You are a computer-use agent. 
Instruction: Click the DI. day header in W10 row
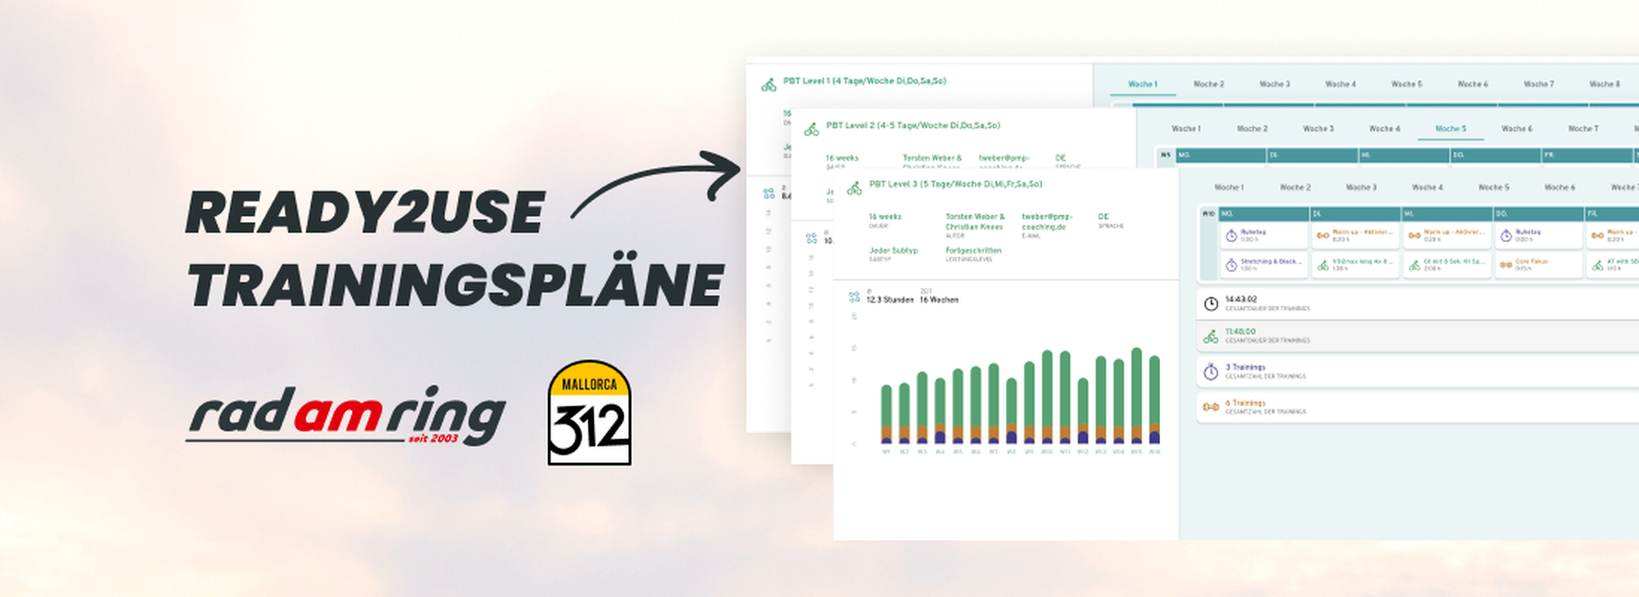1356,213
